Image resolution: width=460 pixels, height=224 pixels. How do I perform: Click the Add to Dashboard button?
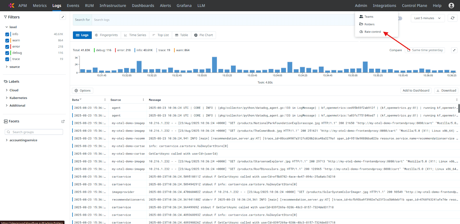pos(416,91)
